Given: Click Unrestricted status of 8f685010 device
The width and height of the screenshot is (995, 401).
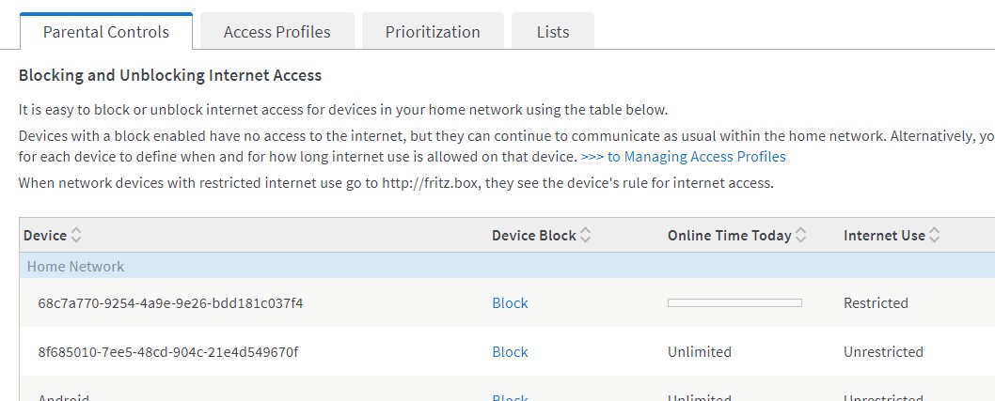Looking at the screenshot, I should click(x=883, y=352).
